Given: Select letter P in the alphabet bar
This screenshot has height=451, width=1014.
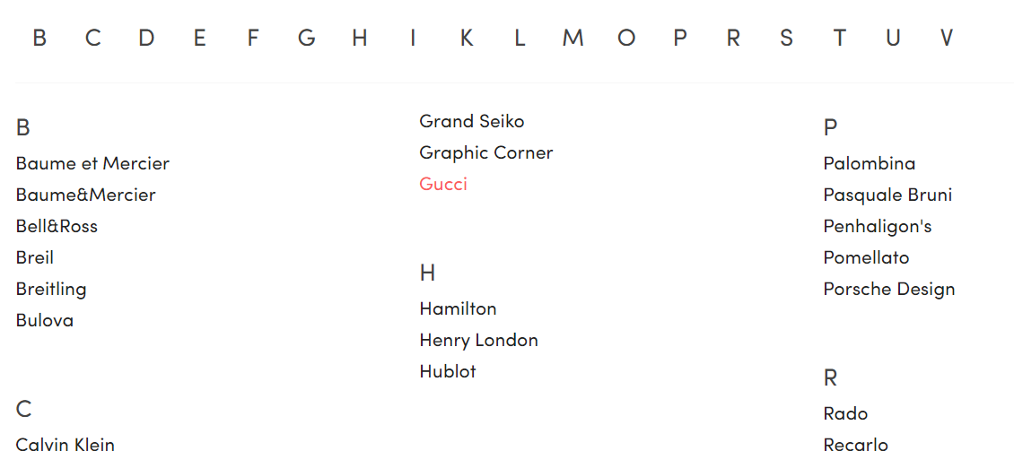Looking at the screenshot, I should point(680,38).
